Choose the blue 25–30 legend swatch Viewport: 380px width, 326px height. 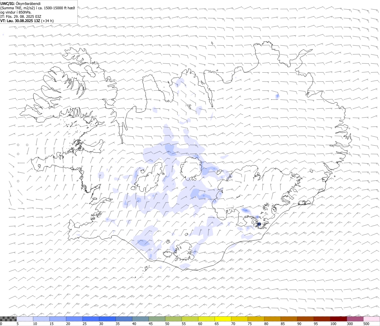click(x=91, y=319)
